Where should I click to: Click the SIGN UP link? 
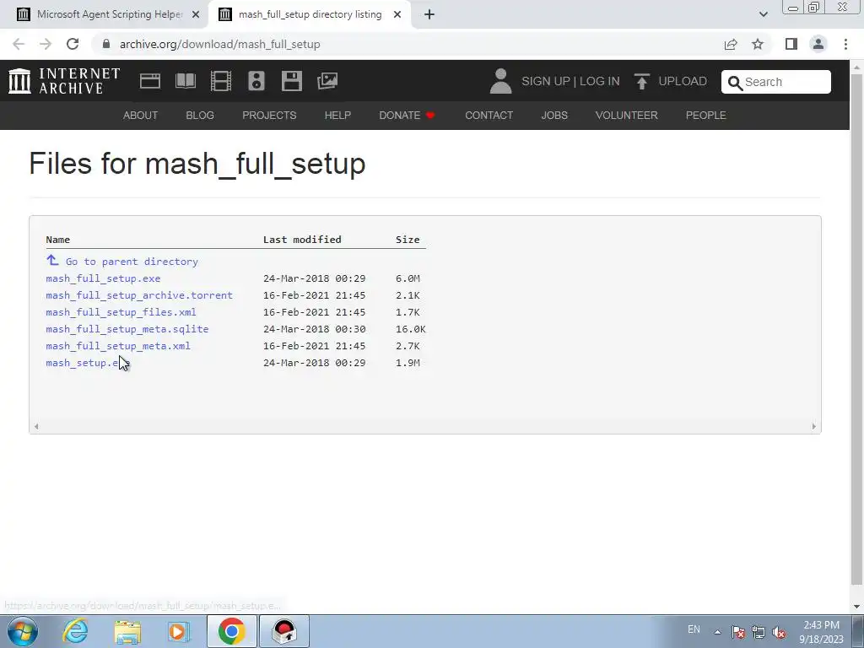[x=546, y=81]
